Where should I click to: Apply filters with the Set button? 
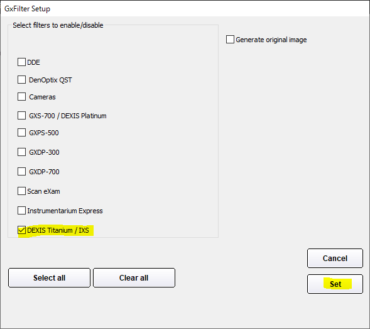(x=335, y=284)
